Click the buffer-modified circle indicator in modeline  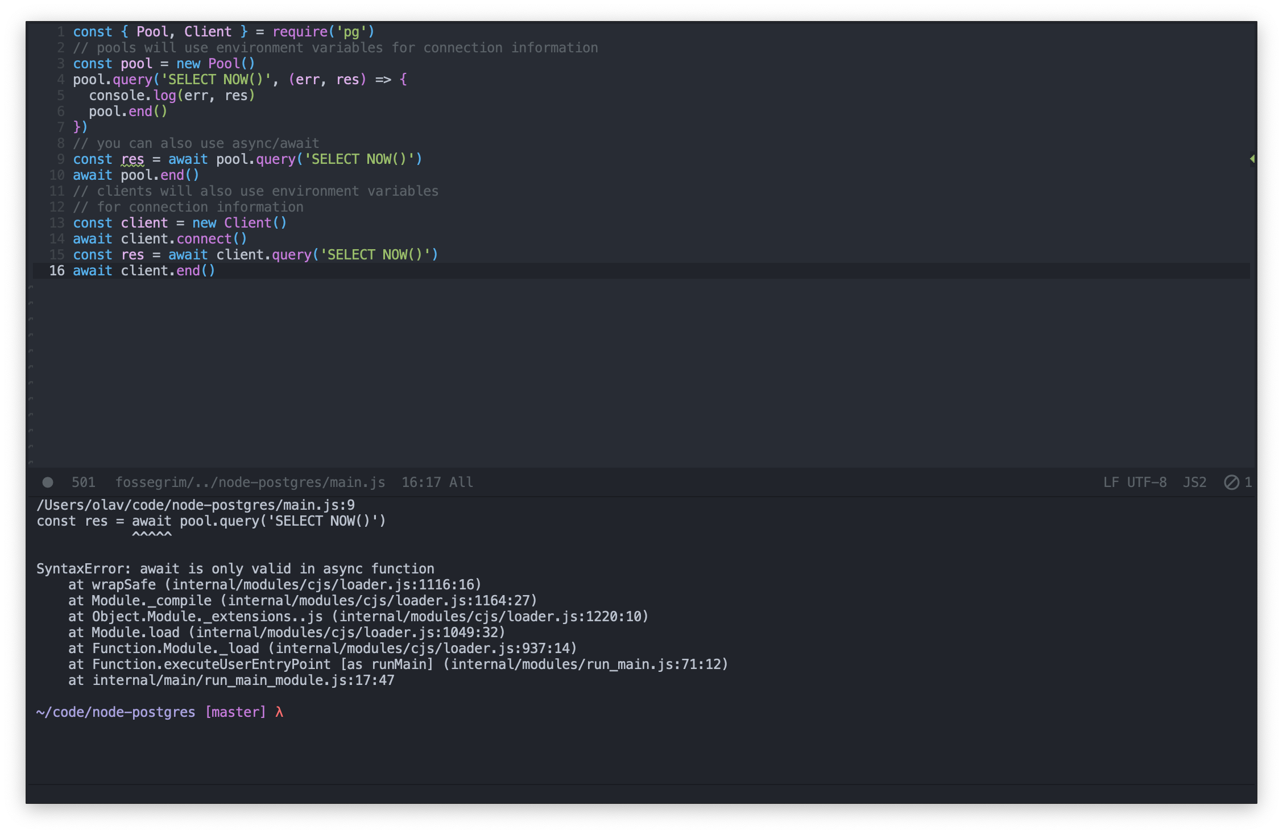coord(48,482)
